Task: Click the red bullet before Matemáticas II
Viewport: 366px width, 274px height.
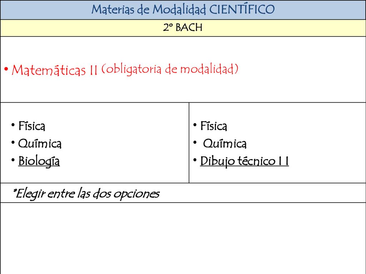Action: coord(6,69)
